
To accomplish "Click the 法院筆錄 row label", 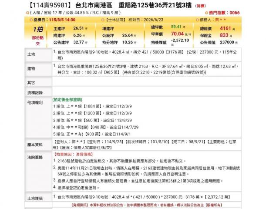I will point(35,157).
